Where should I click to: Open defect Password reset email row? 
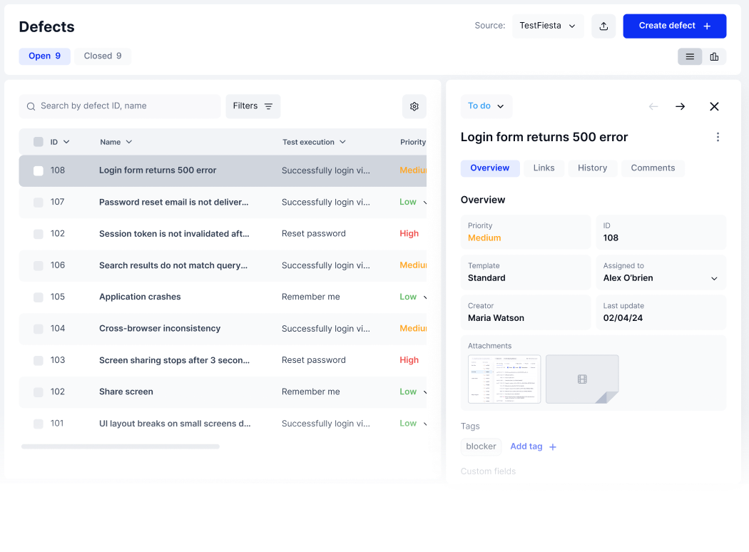(223, 203)
